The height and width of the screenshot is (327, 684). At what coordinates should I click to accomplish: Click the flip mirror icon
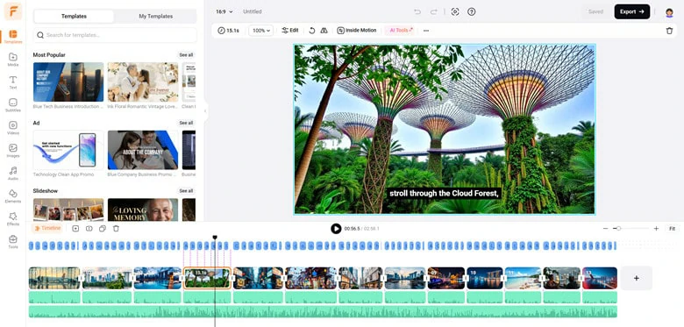pyautogui.click(x=324, y=31)
